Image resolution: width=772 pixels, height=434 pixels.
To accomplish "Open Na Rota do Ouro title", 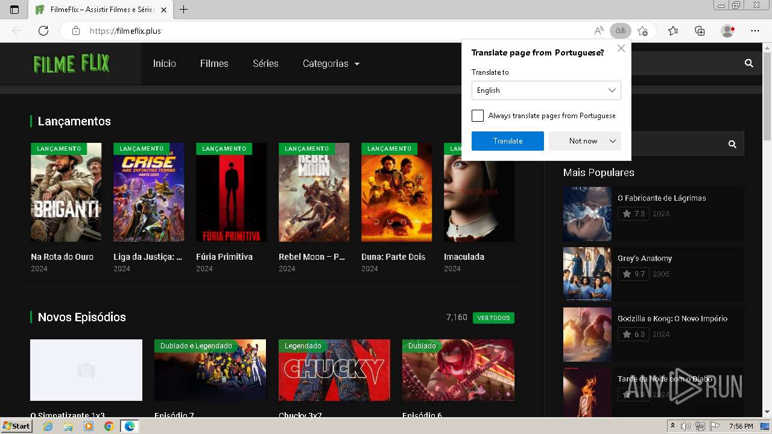I will point(62,257).
